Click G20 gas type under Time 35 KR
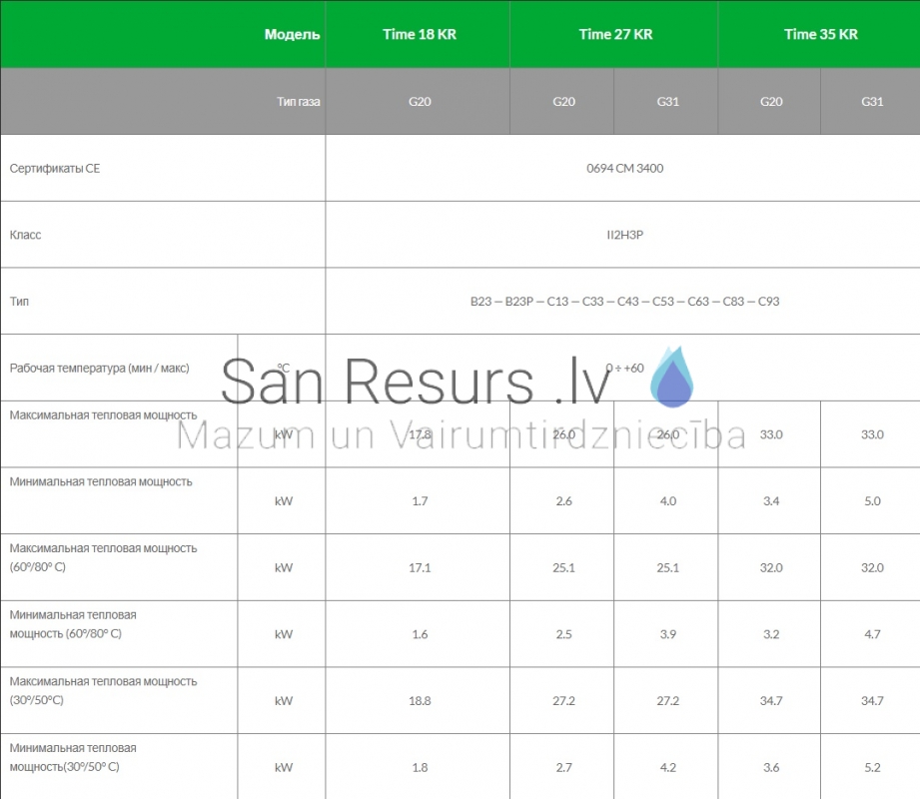The image size is (920, 799). [x=771, y=102]
